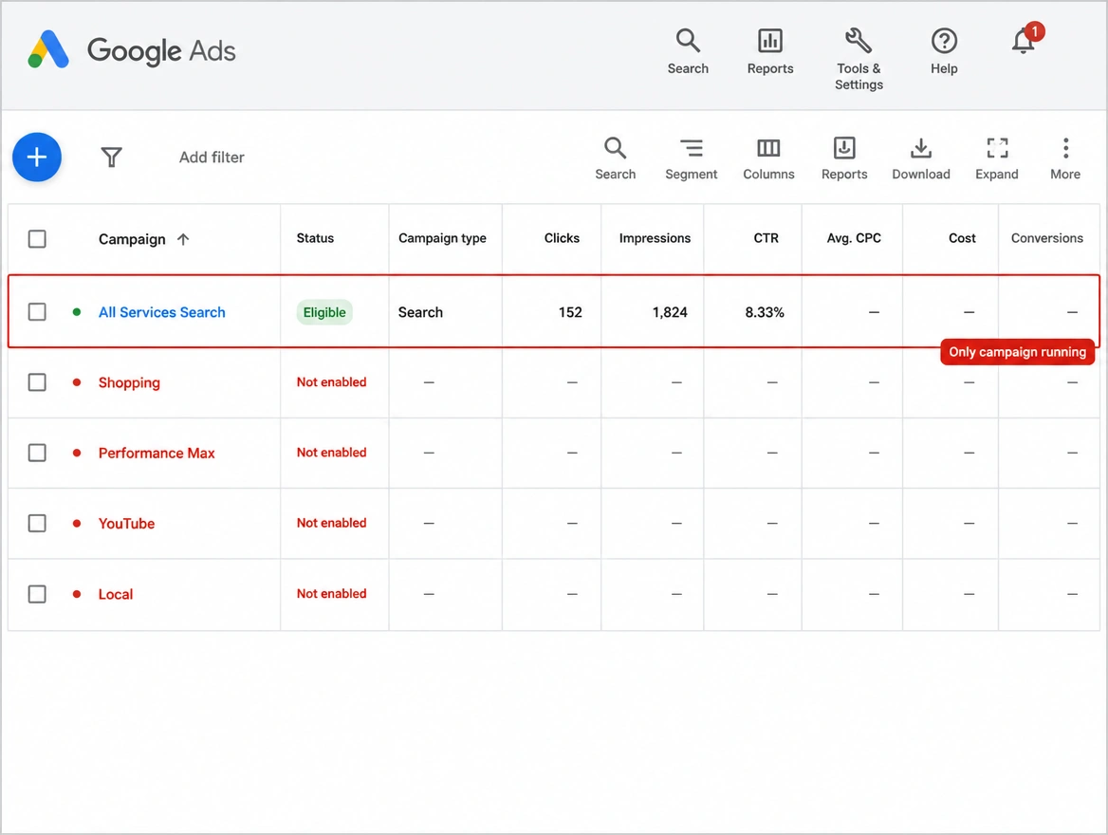Search the campaign table via toolbar Search
This screenshot has width=1108, height=835.
tap(615, 158)
